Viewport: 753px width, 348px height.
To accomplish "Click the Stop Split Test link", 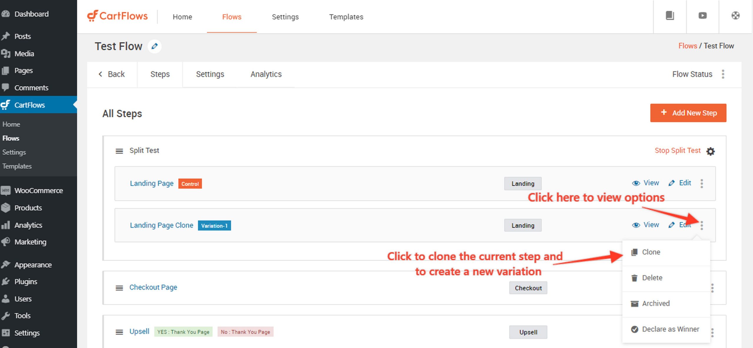I will (x=678, y=150).
